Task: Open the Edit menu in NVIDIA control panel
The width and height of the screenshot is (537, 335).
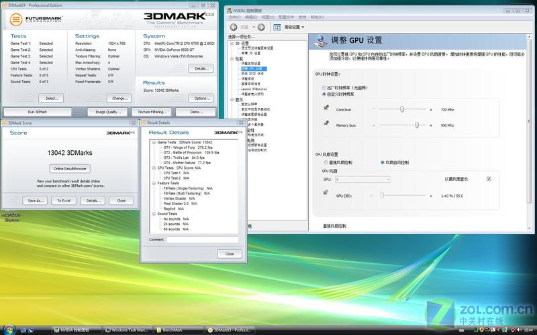Action: pyautogui.click(x=250, y=17)
